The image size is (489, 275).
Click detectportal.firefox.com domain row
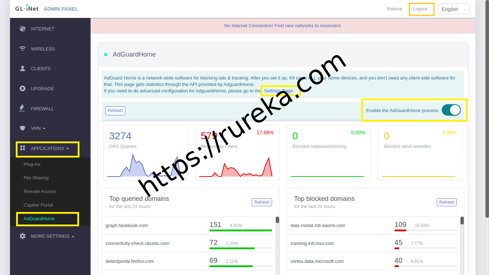point(189,261)
